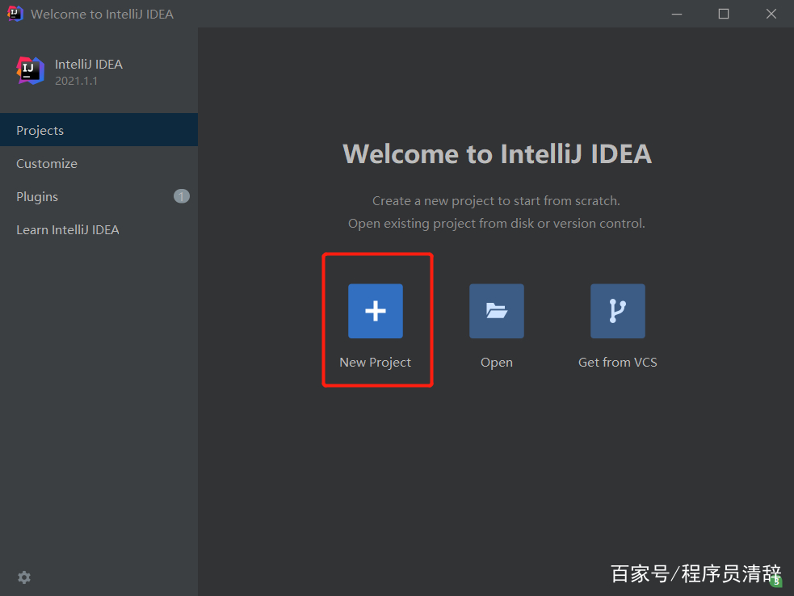Click the Welcome to IntelliJ IDEA heading
The width and height of the screenshot is (794, 596).
click(497, 153)
